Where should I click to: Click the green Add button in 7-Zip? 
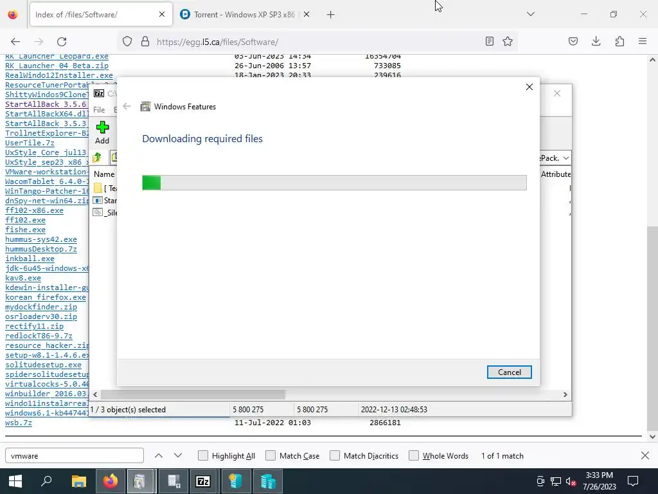[x=102, y=133]
